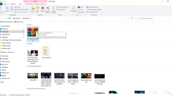Viewport: 172px width, 96px height.
Task: Click Invertir selección
Action: pyautogui.click(x=92, y=12)
